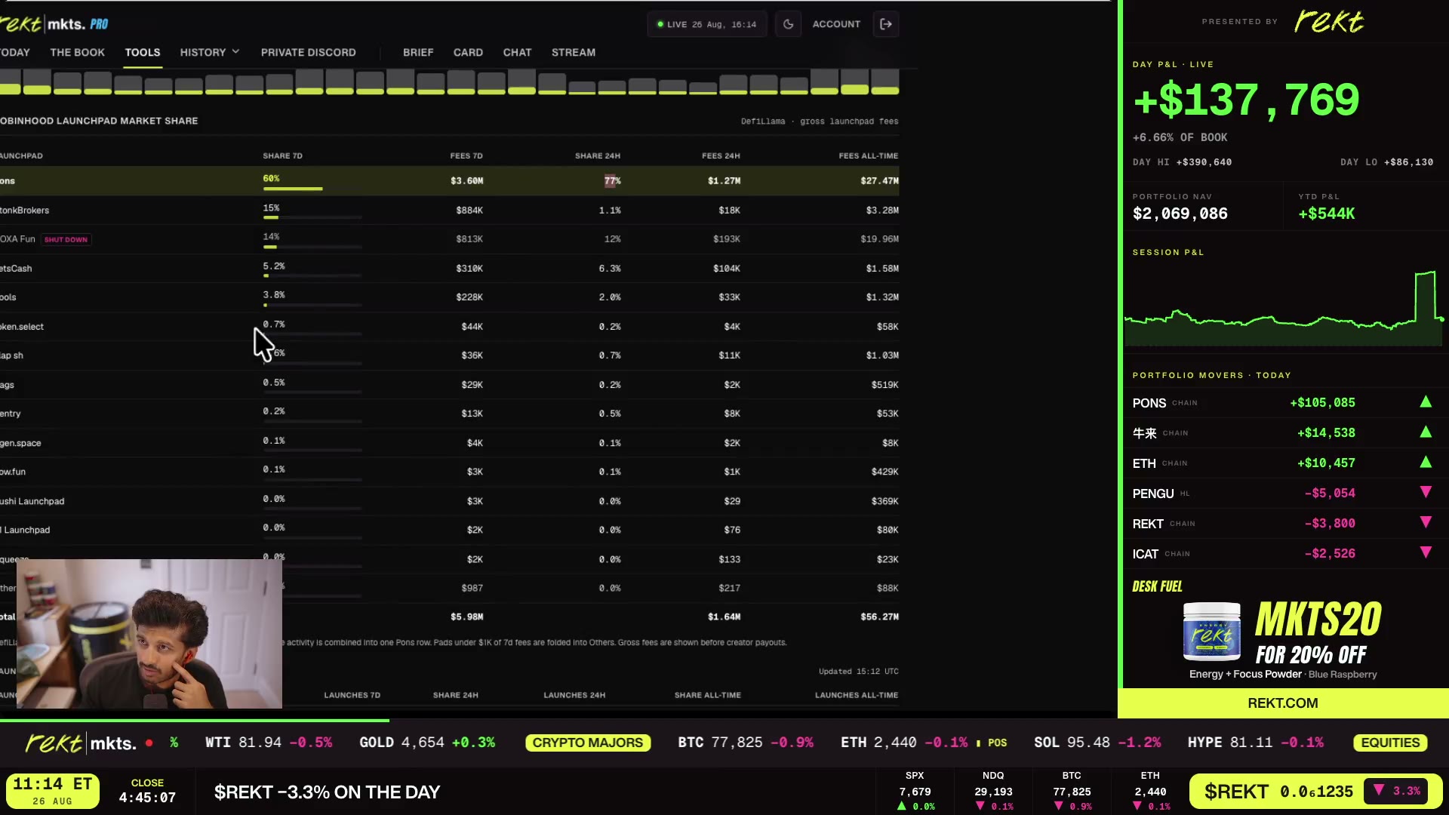Click the ICAT down arrow indicator

[1426, 553]
